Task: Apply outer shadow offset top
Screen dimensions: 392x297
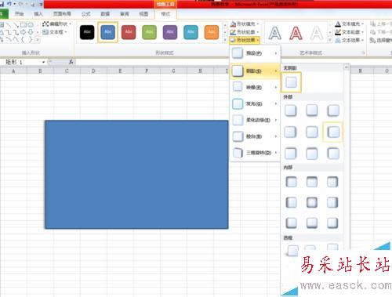Action: 312,154
